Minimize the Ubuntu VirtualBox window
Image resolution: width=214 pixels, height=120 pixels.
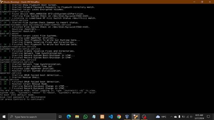coord(194,2)
